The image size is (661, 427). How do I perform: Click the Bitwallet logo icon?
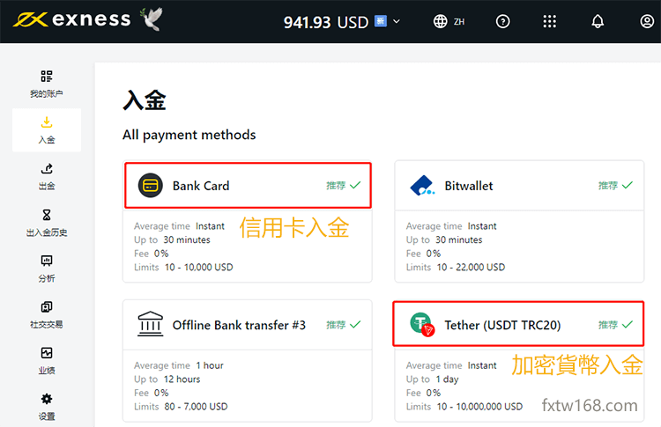pos(422,186)
